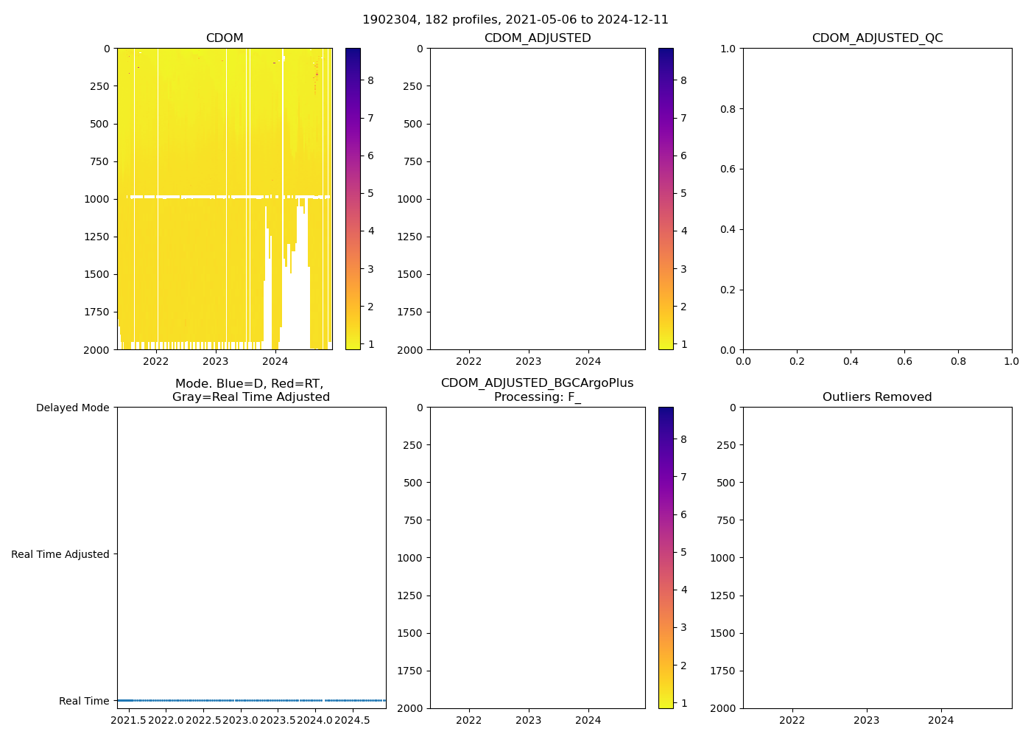Click the colorbar beside the CDOM heatmap

[x=353, y=199]
